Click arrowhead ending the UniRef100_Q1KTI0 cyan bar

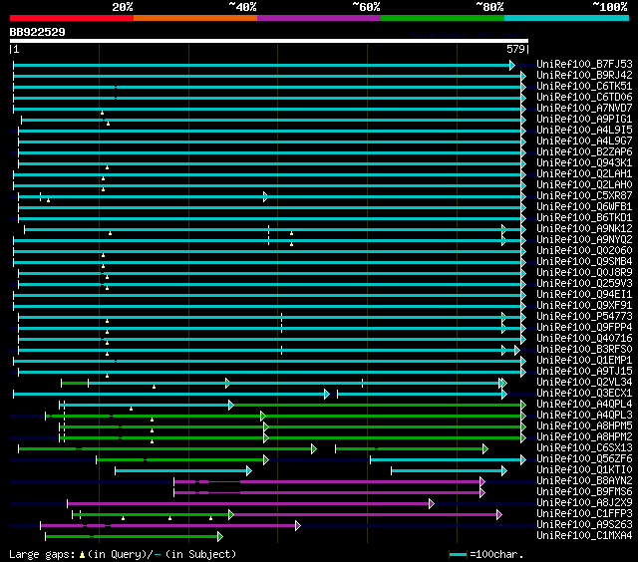(505, 470)
